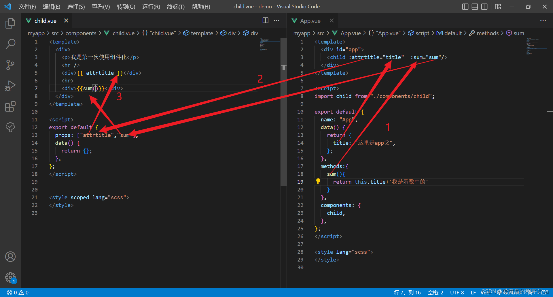Open the Run and Debug view
553x297 pixels.
point(10,86)
